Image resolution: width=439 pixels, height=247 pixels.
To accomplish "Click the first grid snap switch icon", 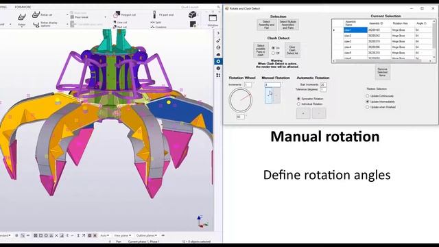I will [x=36, y=235].
